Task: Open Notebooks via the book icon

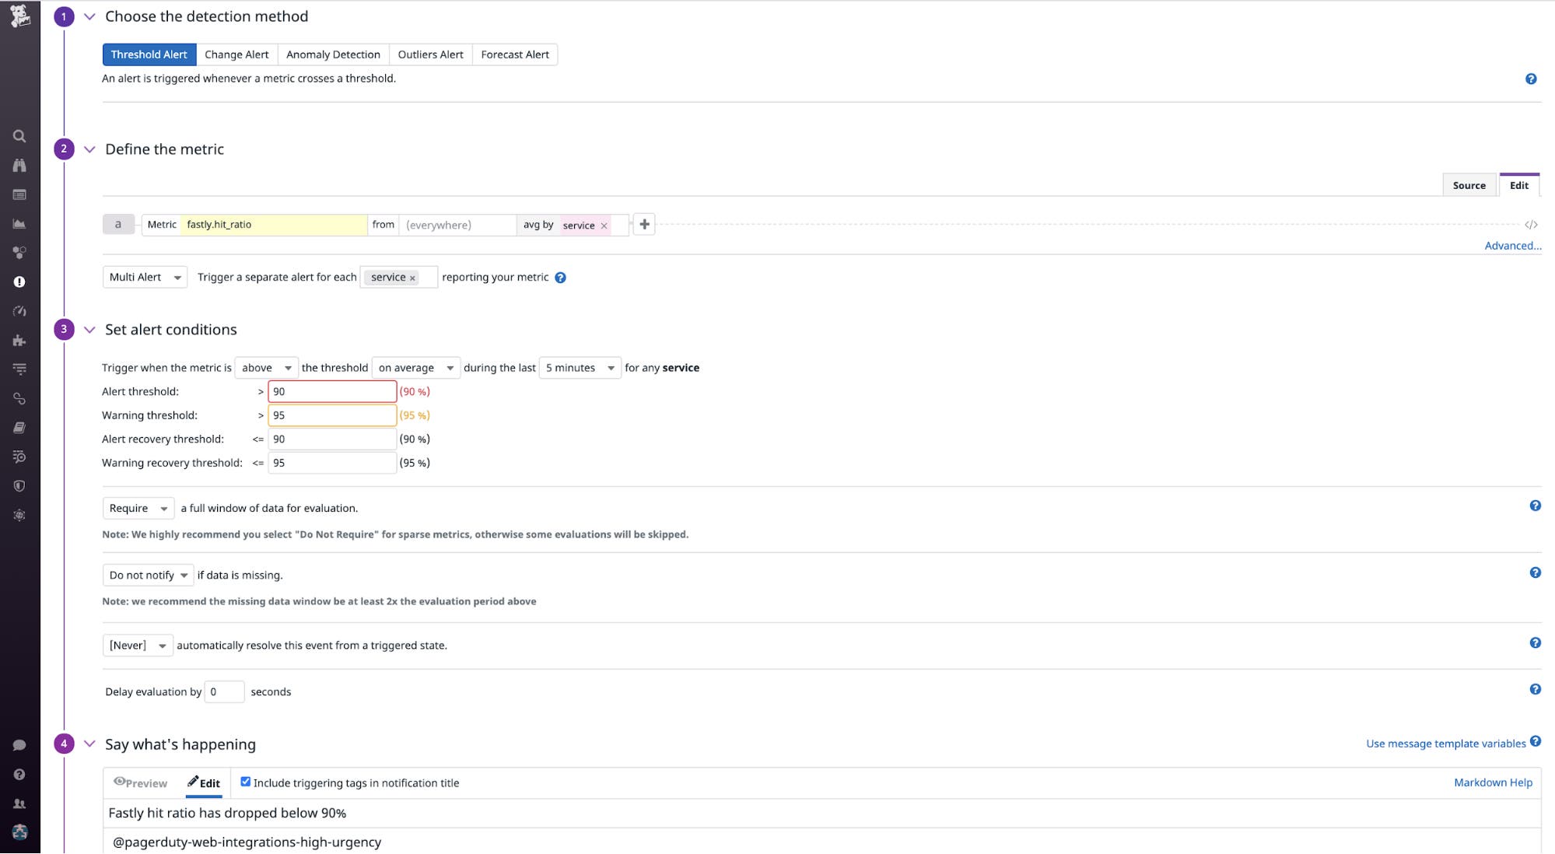Action: click(x=19, y=427)
